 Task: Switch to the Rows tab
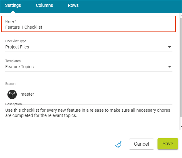(x=73, y=5)
